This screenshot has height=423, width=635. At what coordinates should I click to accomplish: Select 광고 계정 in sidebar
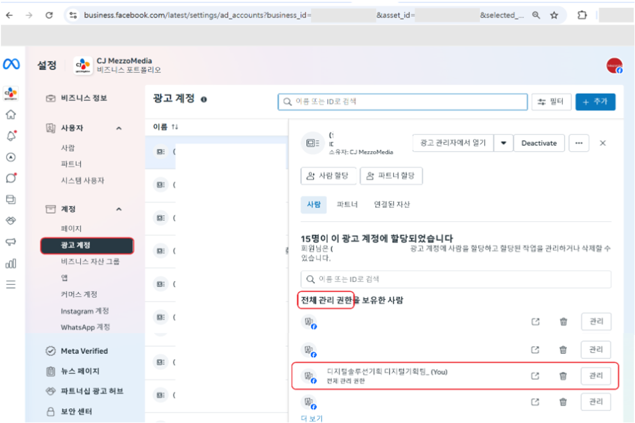coord(87,245)
